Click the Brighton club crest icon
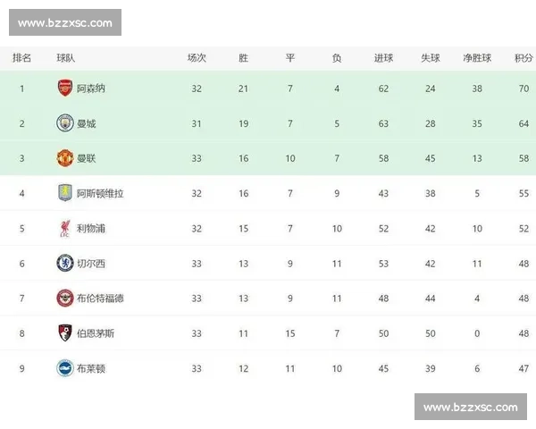 pyautogui.click(x=65, y=367)
